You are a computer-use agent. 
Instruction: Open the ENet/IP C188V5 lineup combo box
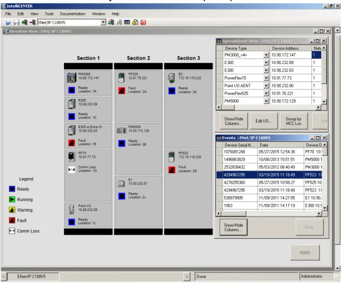[103, 22]
